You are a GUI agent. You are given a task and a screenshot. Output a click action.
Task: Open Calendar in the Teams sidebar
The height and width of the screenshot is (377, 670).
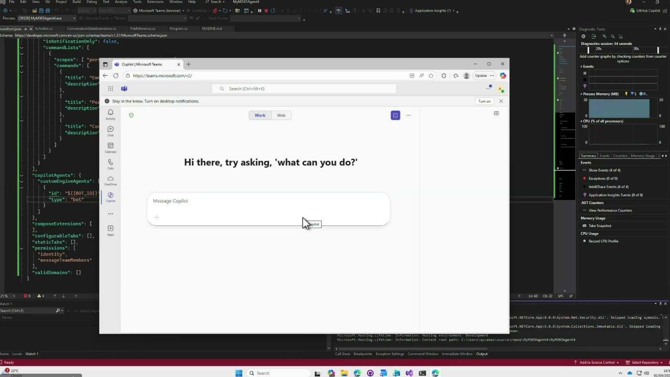[x=110, y=148]
